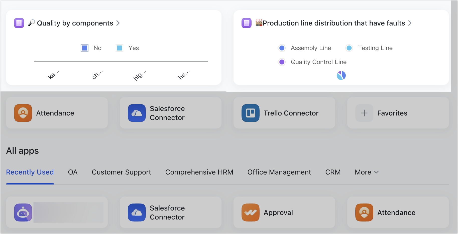Click the All apps heading
Viewport: 458px width, 234px height.
[x=23, y=151]
